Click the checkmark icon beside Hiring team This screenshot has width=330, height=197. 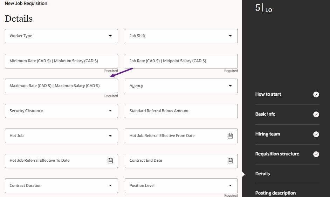coord(316,134)
